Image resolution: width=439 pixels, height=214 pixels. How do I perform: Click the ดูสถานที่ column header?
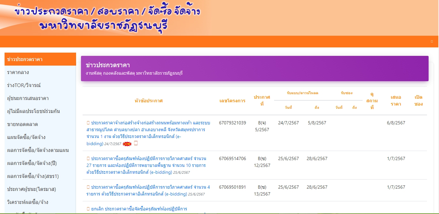coord(372,101)
